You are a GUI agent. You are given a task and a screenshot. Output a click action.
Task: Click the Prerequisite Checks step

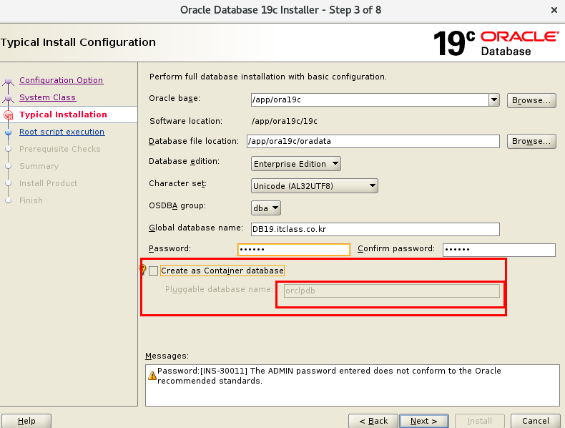(60, 149)
